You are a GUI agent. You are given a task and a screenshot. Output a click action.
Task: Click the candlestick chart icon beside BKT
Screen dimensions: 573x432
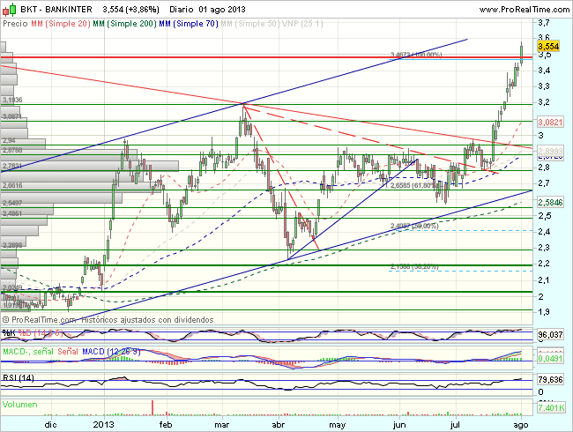pyautogui.click(x=8, y=9)
